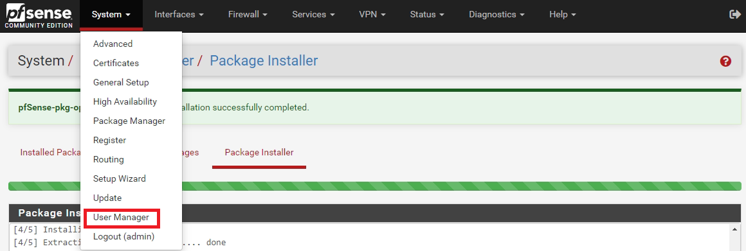Expand the Status dropdown menu
This screenshot has height=251, width=746.
(x=427, y=15)
